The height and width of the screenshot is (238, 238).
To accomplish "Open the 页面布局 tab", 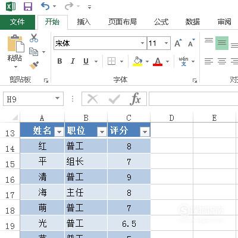I will 123,22.
